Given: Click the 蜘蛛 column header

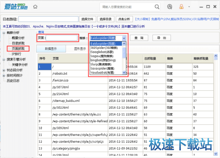Looking at the screenshot, I should [x=179, y=58].
